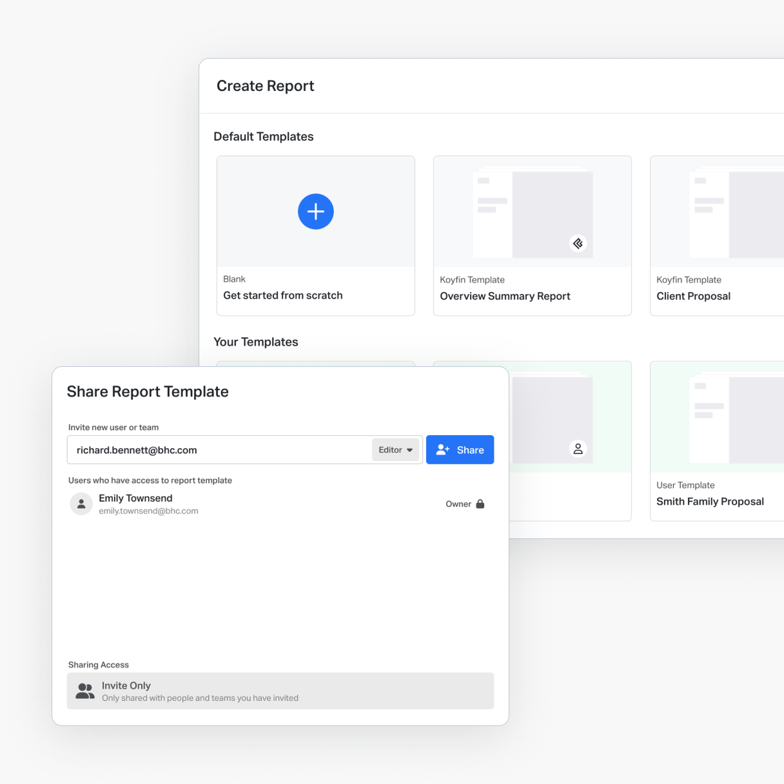The image size is (784, 784).
Task: Open the Invite Only sharing access selector
Action: pos(280,691)
